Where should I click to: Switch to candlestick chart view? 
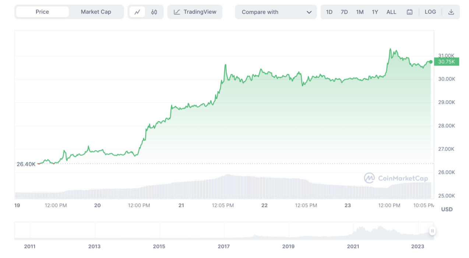154,12
